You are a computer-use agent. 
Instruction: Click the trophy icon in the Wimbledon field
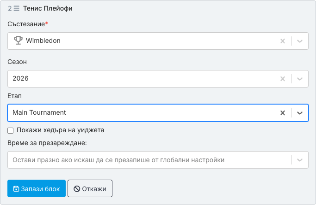18,41
